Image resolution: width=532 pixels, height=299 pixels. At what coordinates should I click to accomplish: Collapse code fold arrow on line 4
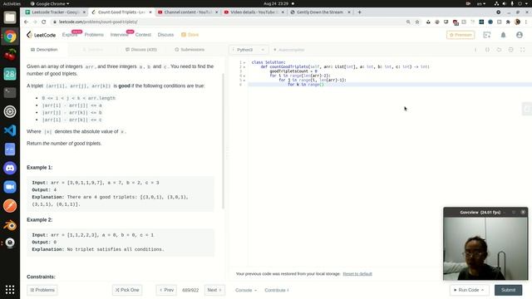click(x=244, y=76)
